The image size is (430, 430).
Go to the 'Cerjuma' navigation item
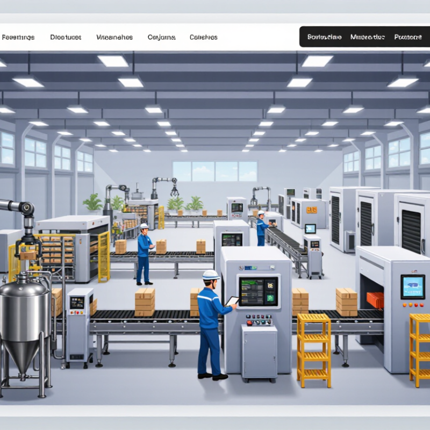[x=162, y=37]
